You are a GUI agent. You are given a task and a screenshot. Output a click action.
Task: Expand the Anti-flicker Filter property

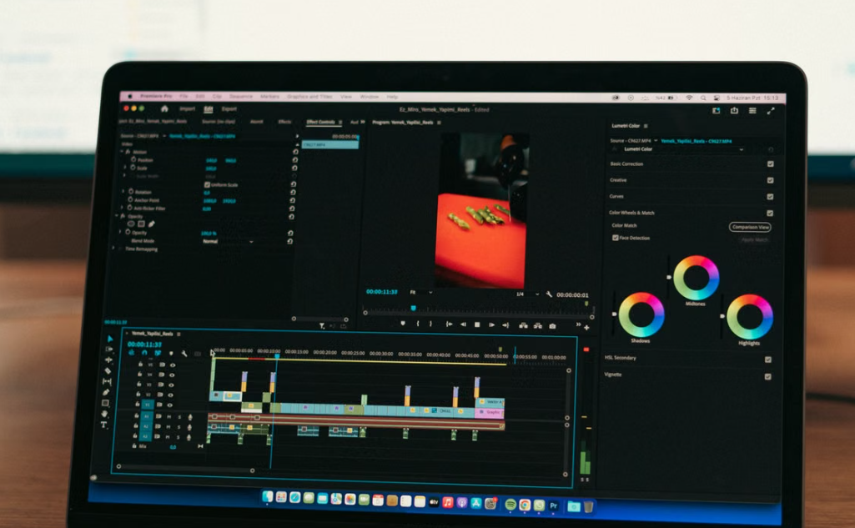point(122,207)
